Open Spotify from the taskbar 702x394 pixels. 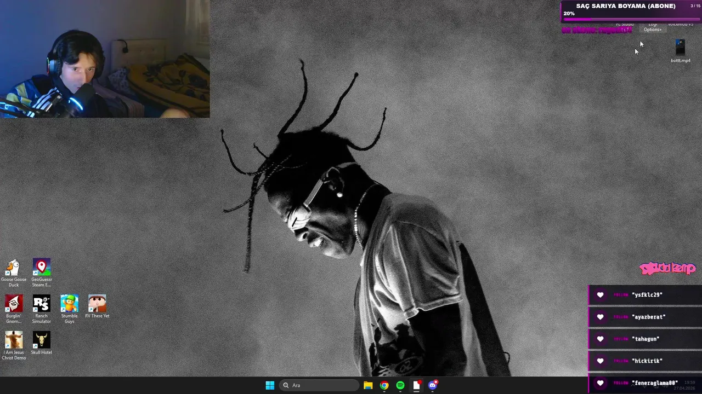coord(400,385)
